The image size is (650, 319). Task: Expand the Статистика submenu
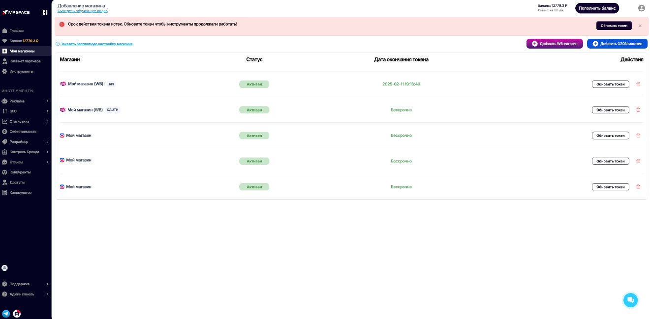pos(25,121)
